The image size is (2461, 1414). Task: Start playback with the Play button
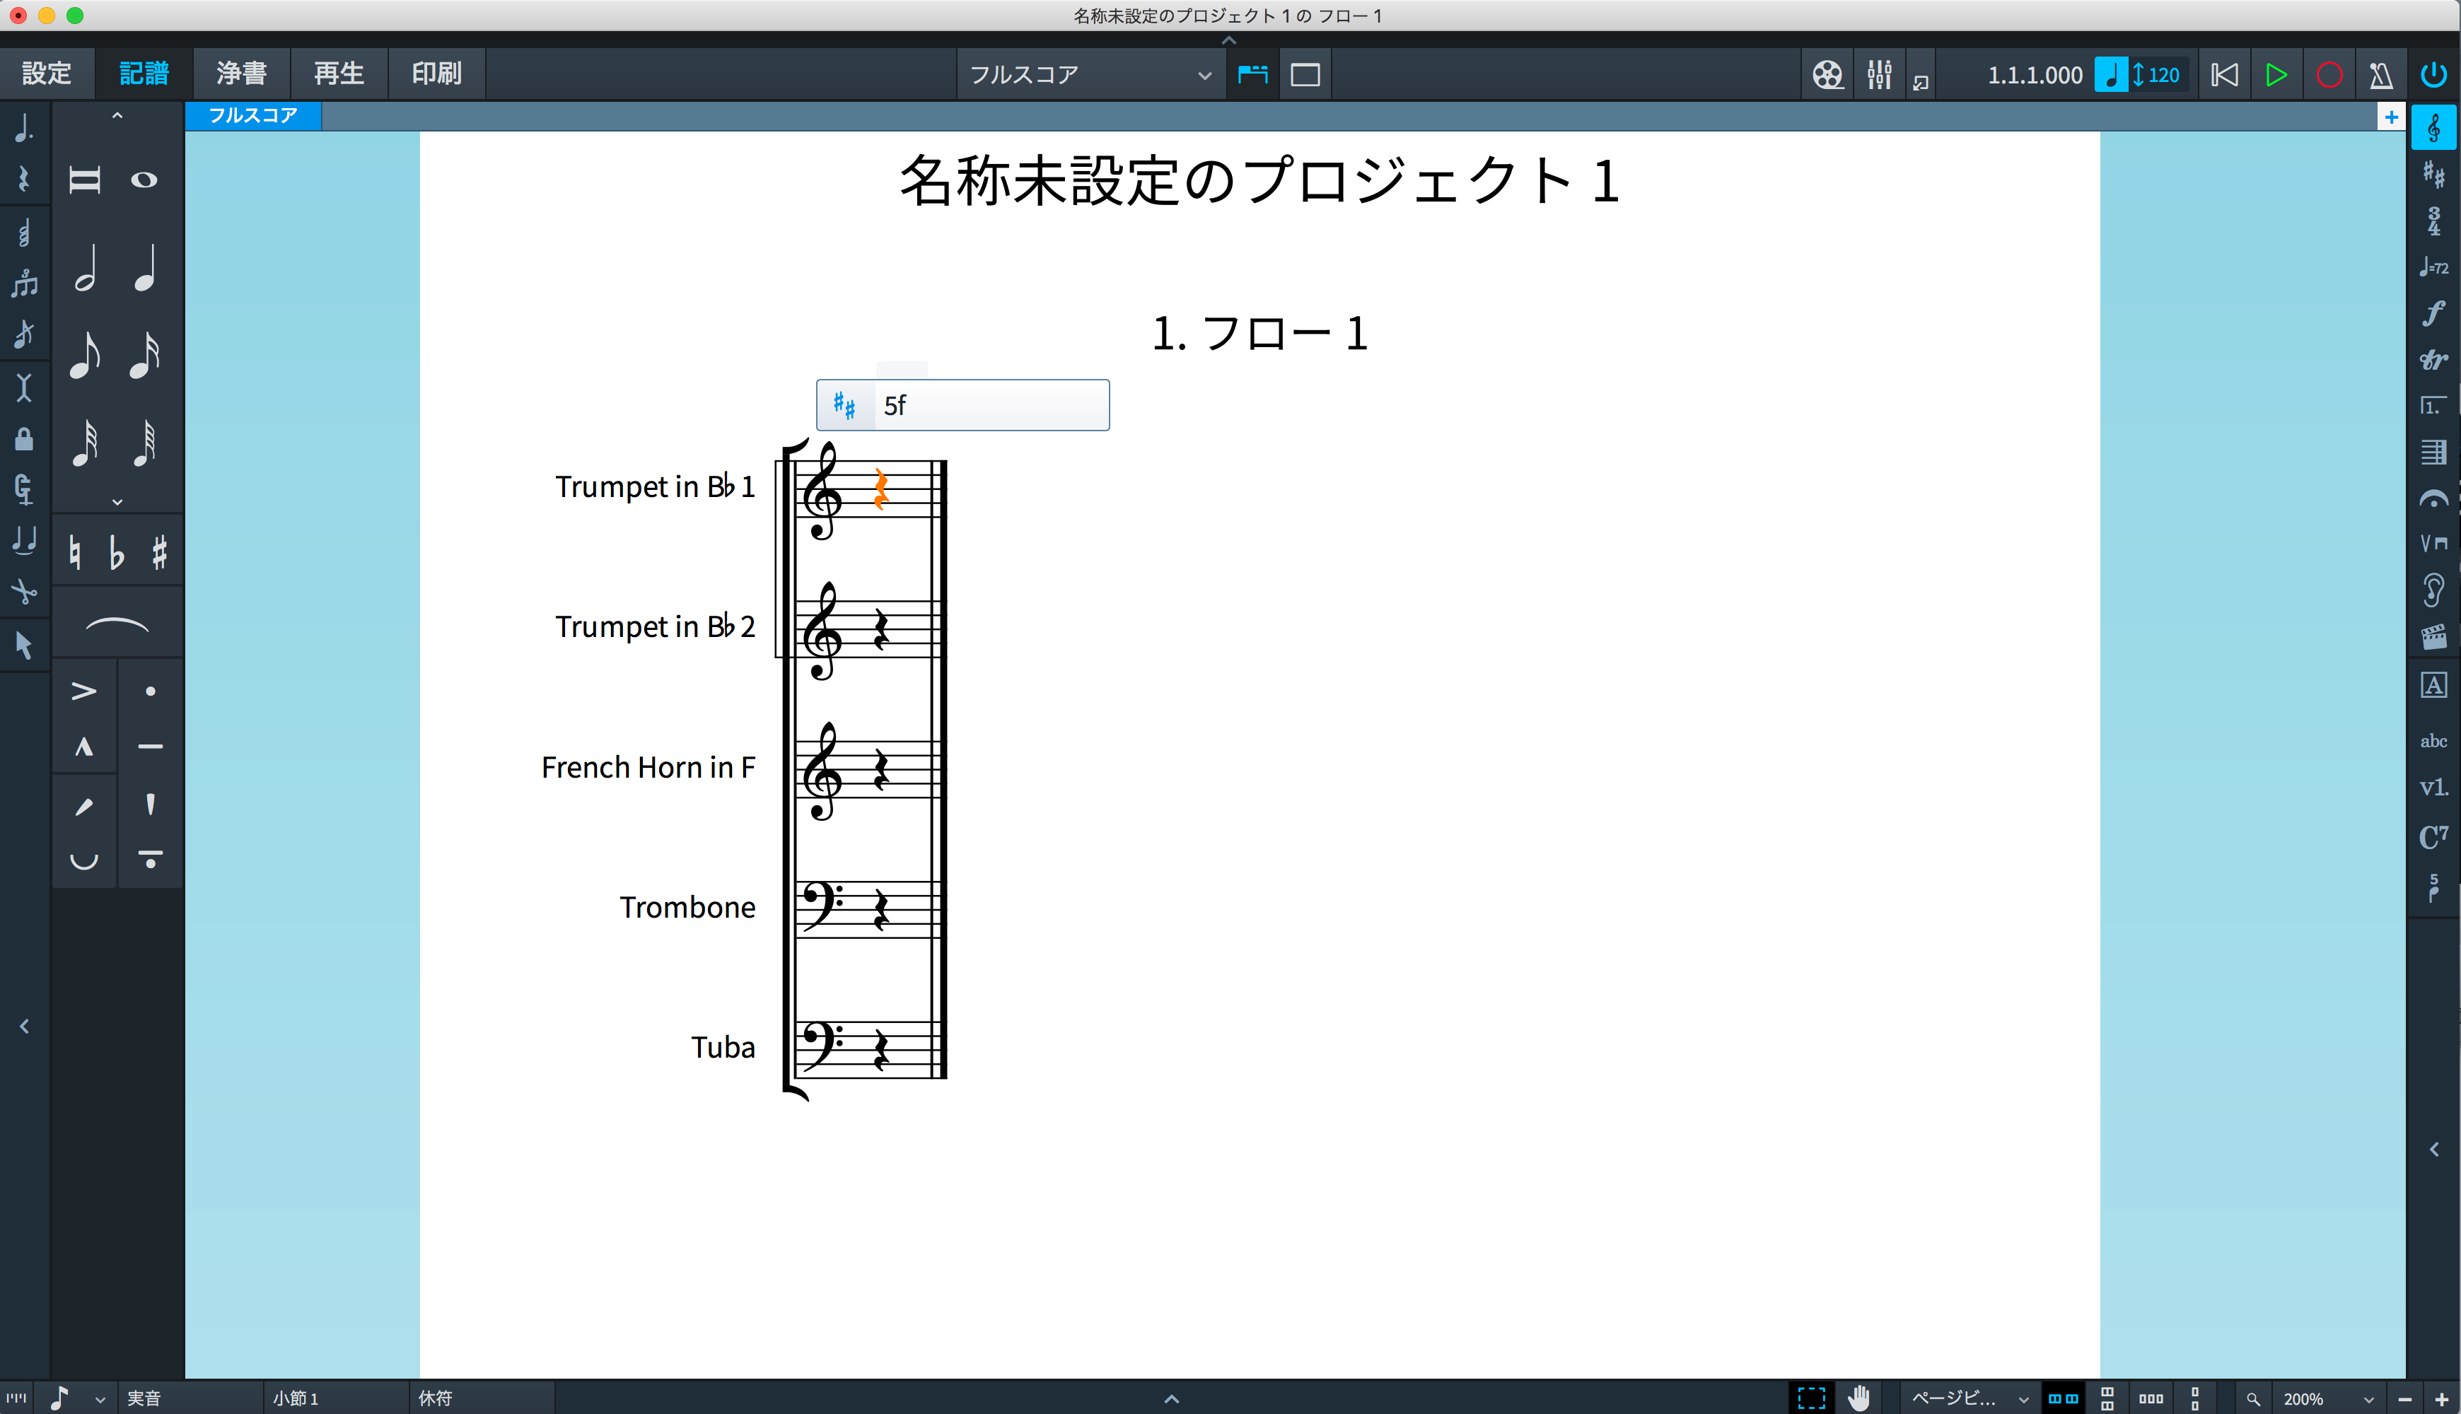point(2276,75)
